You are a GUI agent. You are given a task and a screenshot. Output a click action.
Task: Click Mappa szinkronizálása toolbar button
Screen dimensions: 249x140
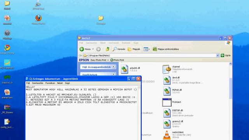tap(166, 49)
